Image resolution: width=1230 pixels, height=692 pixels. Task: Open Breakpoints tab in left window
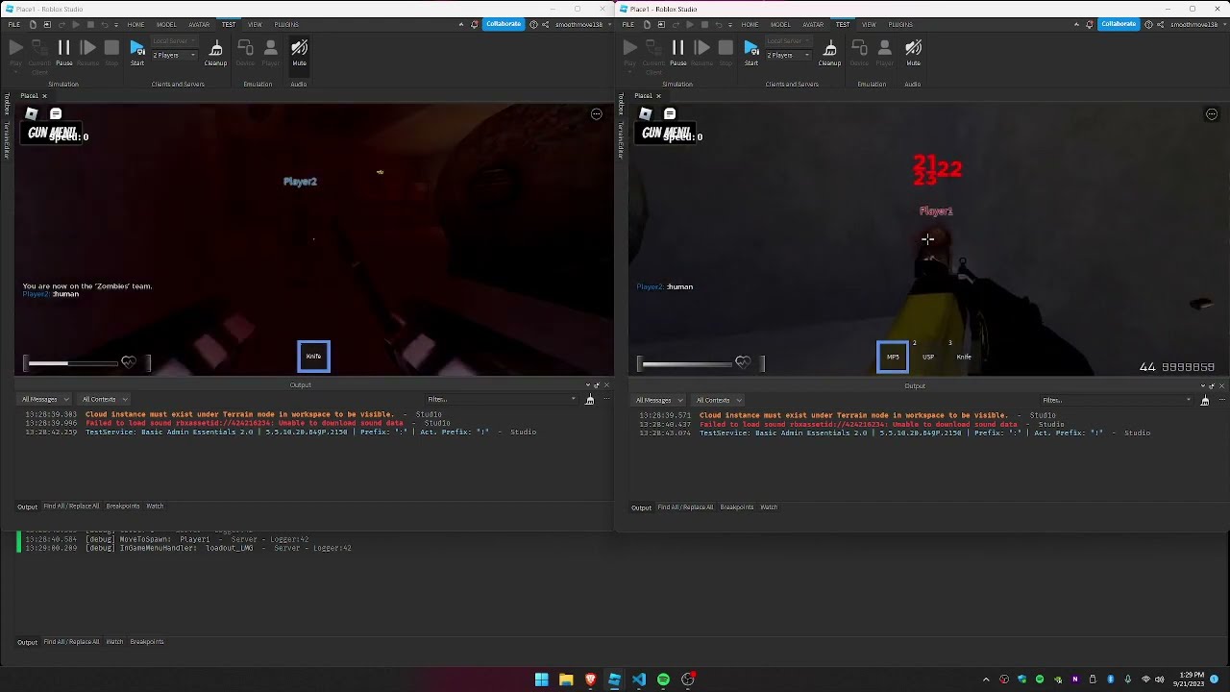123,507
